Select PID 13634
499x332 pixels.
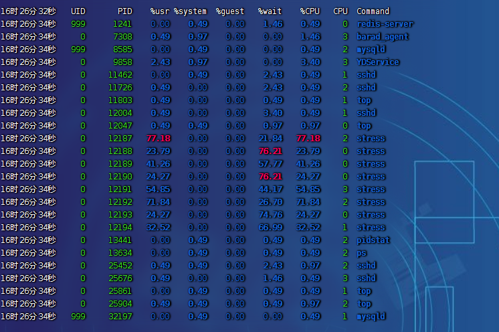pyautogui.click(x=120, y=253)
